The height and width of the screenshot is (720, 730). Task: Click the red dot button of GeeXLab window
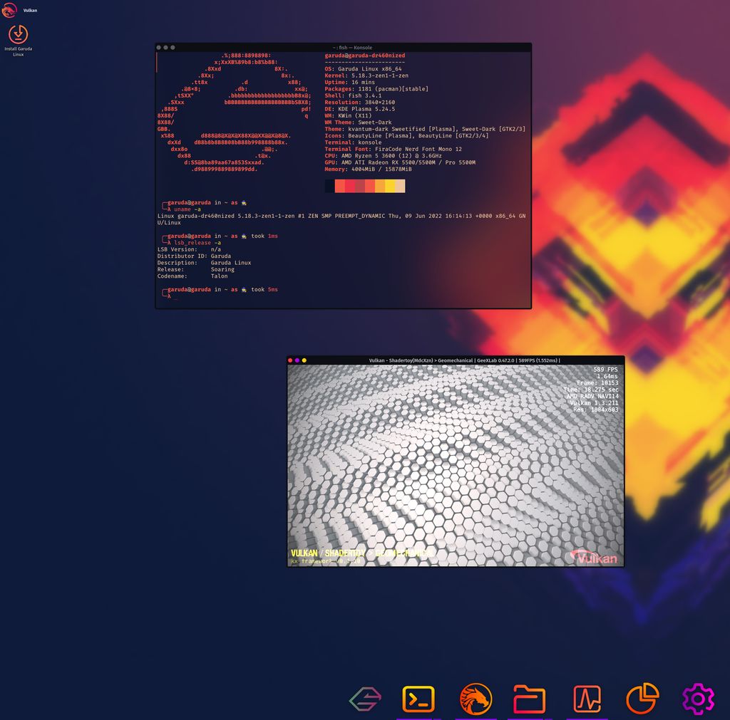coord(290,360)
